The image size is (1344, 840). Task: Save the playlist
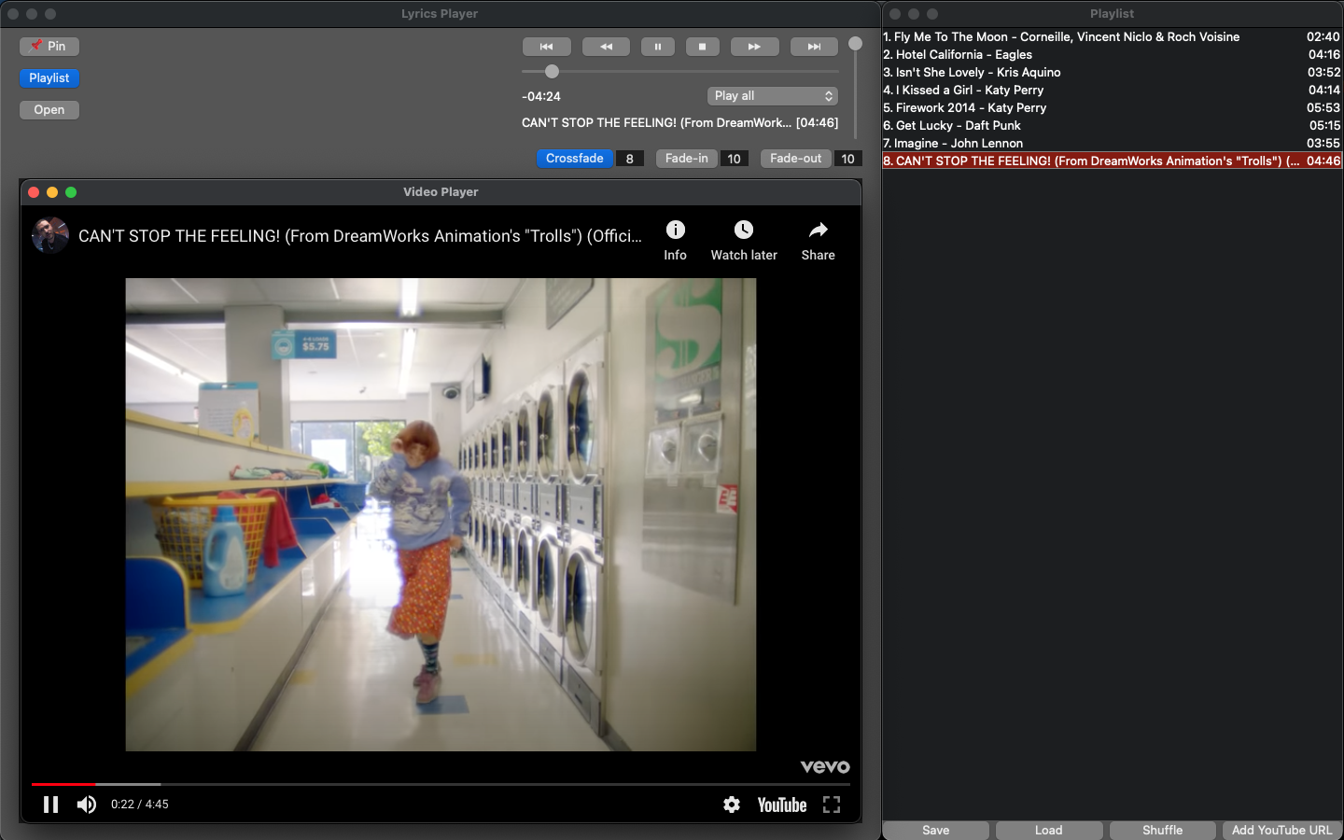[x=936, y=831]
